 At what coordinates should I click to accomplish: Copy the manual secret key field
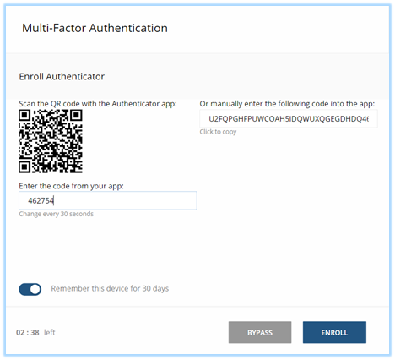tap(289, 119)
